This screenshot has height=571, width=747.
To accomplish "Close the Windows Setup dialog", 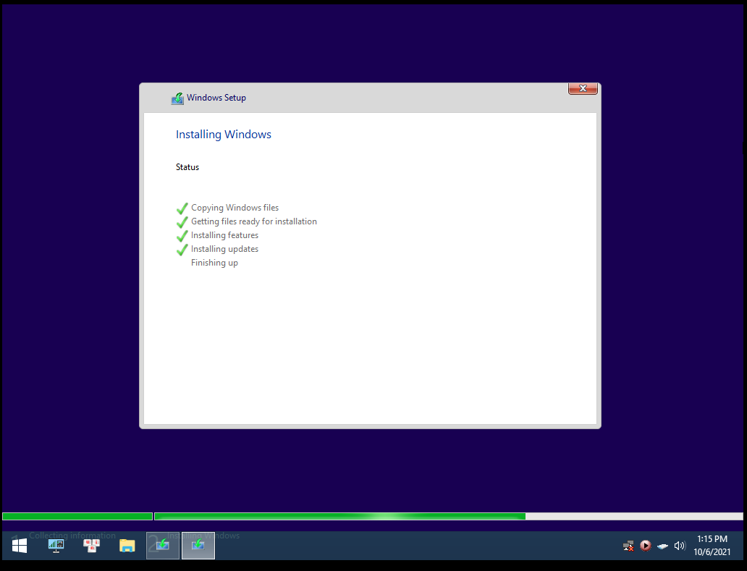I will [583, 88].
